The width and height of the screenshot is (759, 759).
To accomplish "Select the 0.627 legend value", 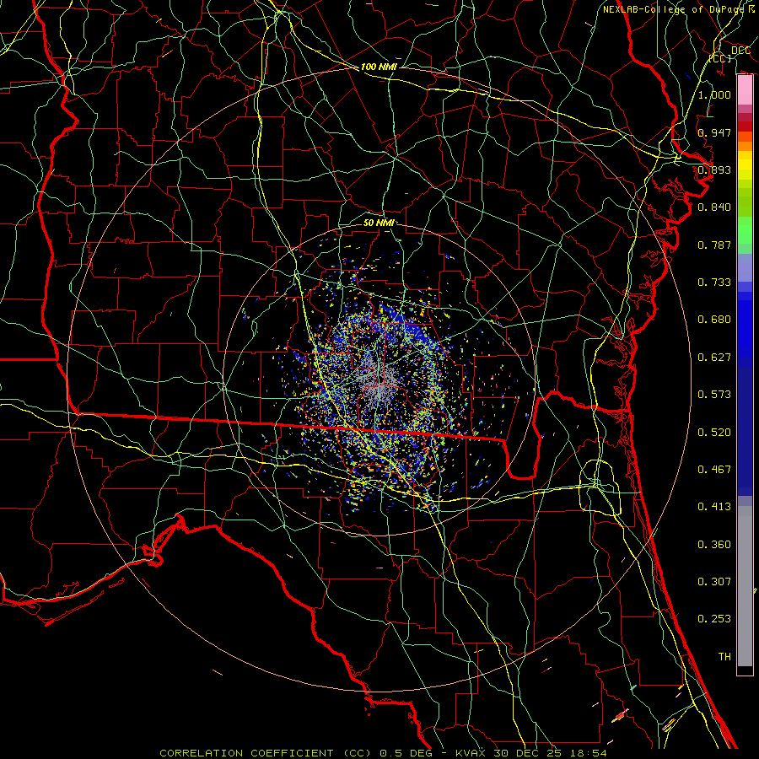I will pyautogui.click(x=714, y=357).
